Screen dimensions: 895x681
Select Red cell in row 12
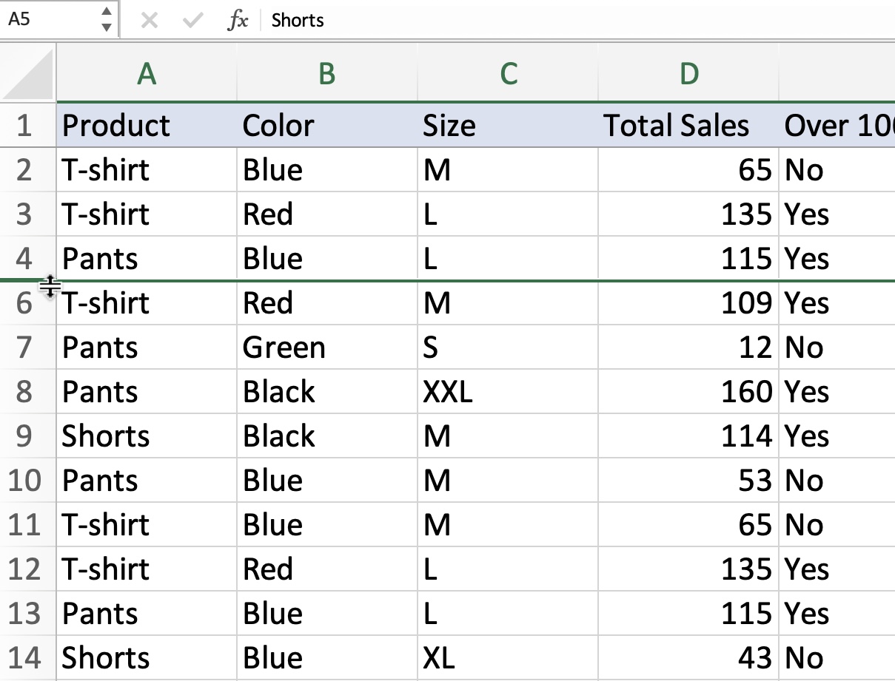327,569
